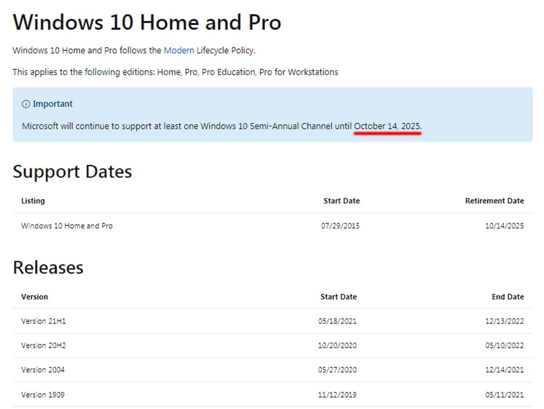Click the Releases heading

48,267
